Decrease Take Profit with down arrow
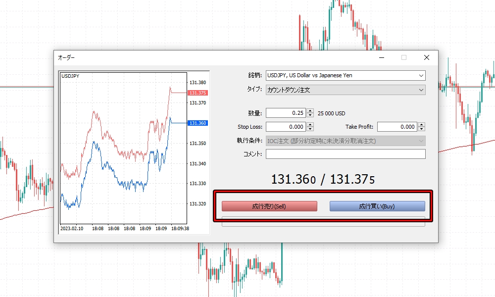Viewport: 495px width, 297px height. coord(421,129)
